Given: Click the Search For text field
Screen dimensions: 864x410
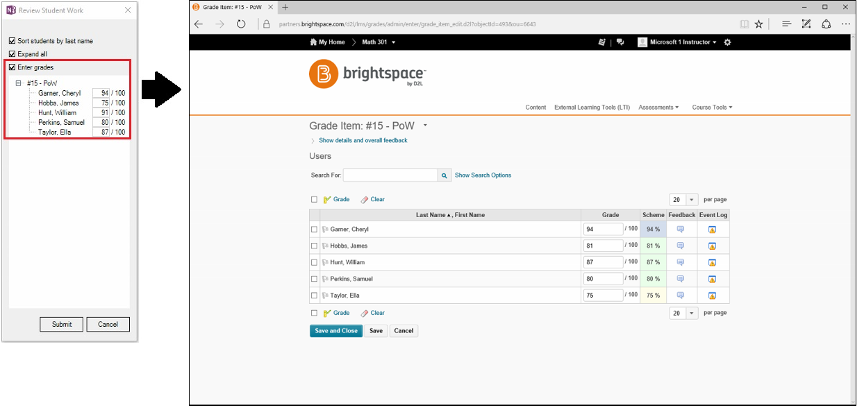Looking at the screenshot, I should 390,176.
